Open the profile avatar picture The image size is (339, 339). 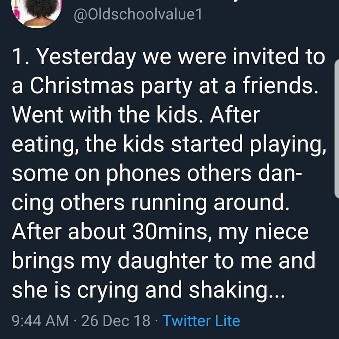tap(36, 12)
